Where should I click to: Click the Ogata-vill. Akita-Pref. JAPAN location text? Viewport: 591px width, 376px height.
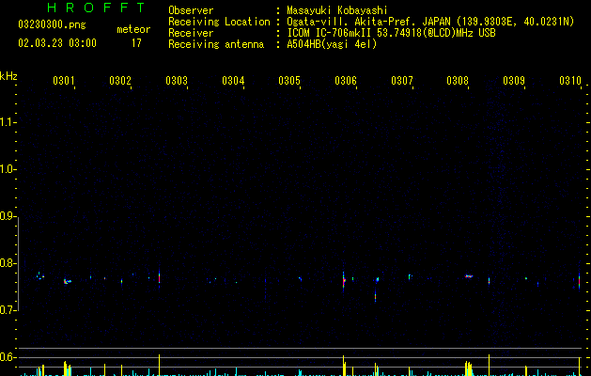click(430, 22)
